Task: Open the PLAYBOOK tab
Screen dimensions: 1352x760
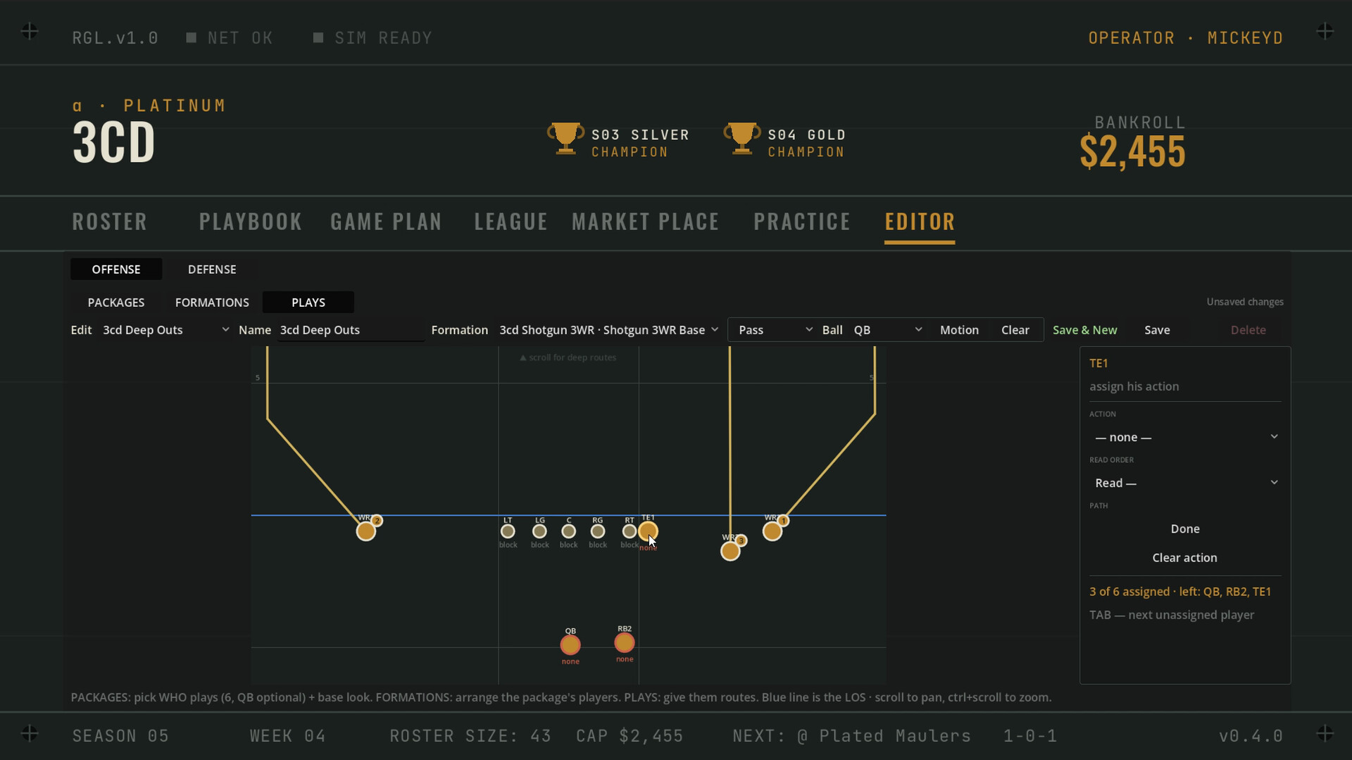Action: 251,222
